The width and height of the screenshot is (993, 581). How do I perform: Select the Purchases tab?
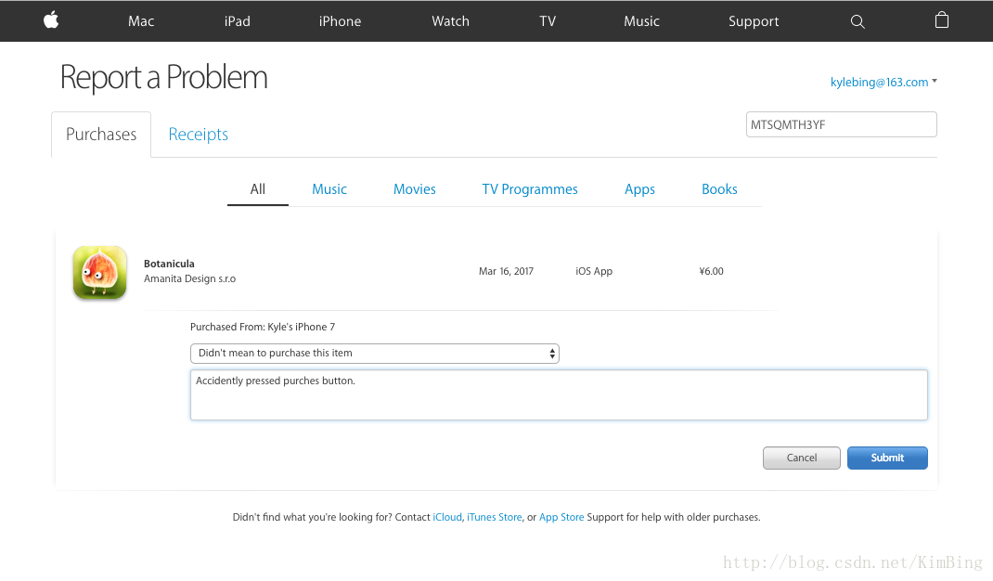click(x=101, y=135)
